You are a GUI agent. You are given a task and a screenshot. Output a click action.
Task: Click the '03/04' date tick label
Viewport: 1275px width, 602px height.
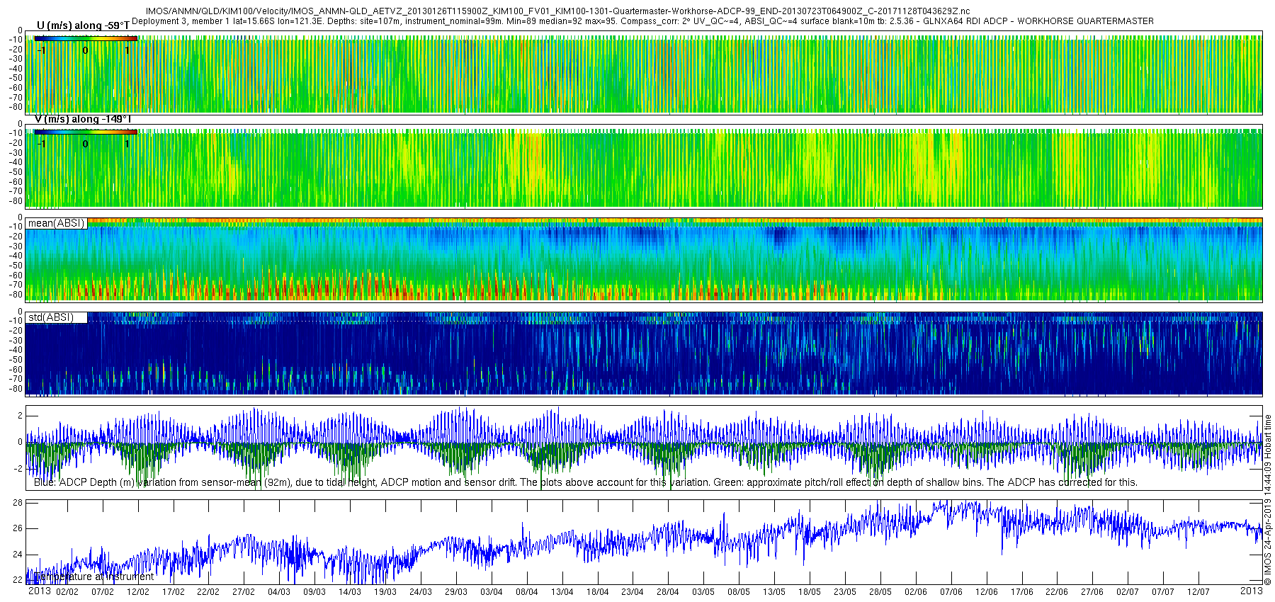point(492,592)
